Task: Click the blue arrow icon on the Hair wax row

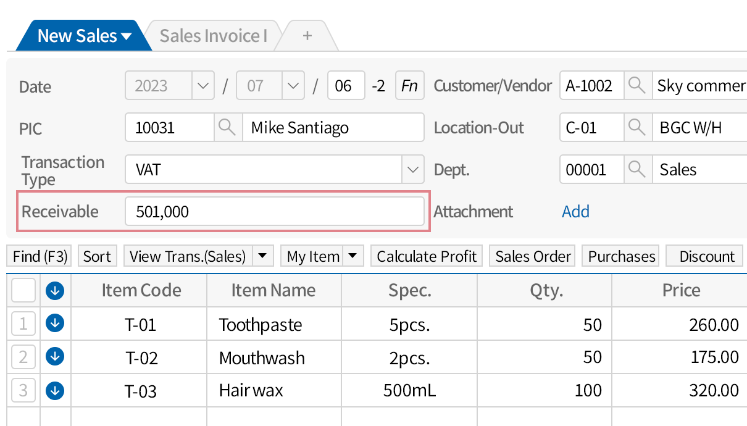Action: pos(54,390)
